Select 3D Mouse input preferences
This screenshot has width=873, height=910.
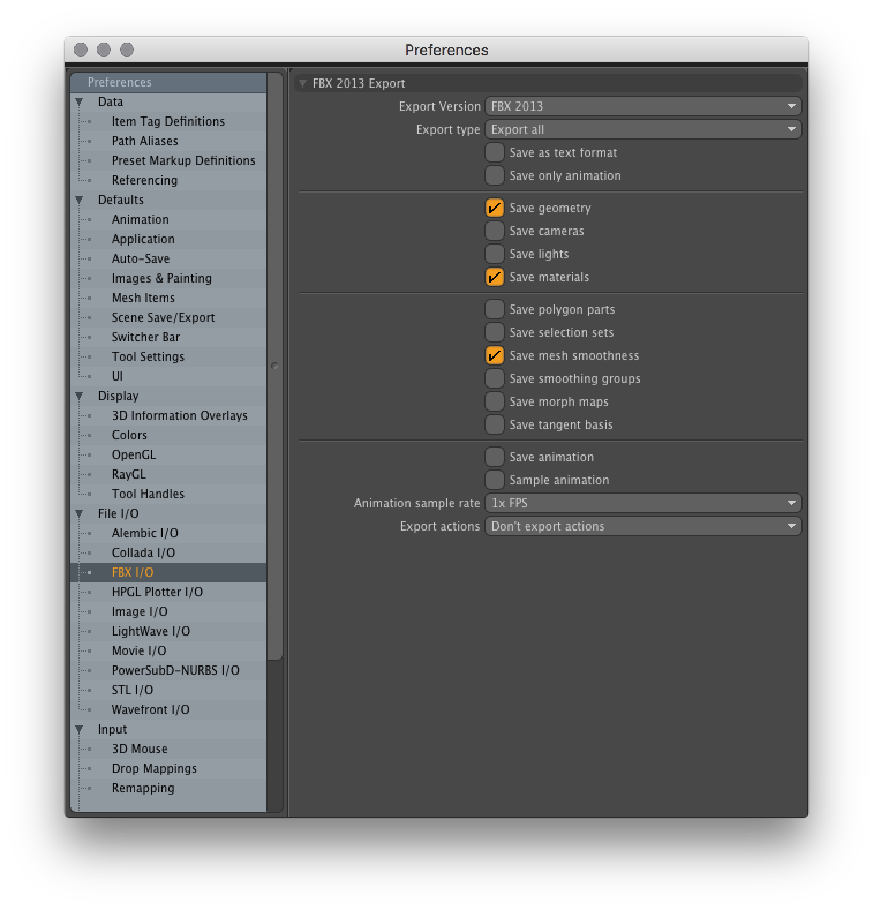(168, 749)
